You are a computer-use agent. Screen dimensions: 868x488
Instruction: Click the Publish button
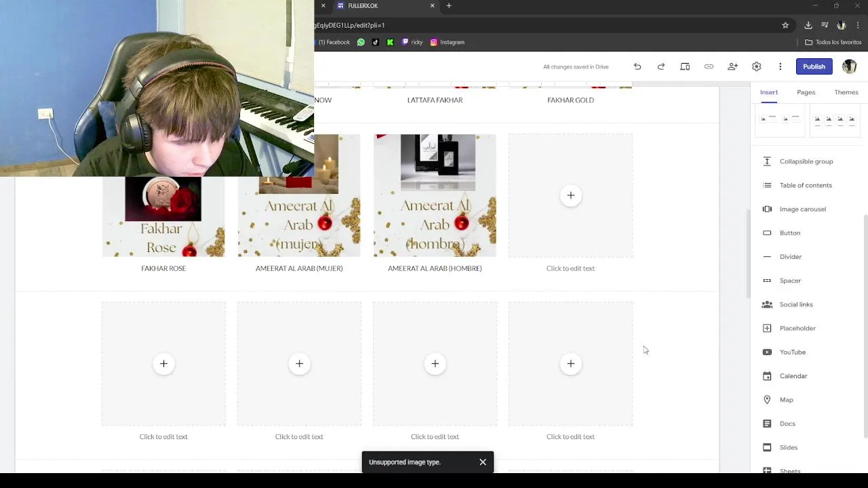[x=814, y=66]
